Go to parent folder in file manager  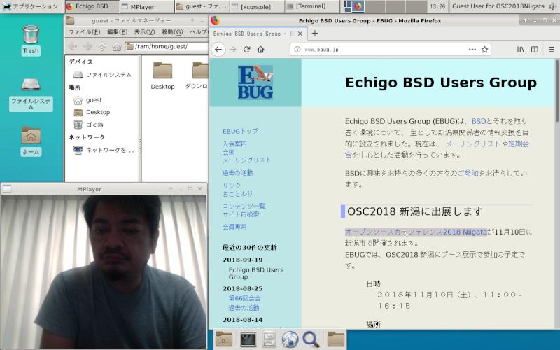click(x=102, y=46)
